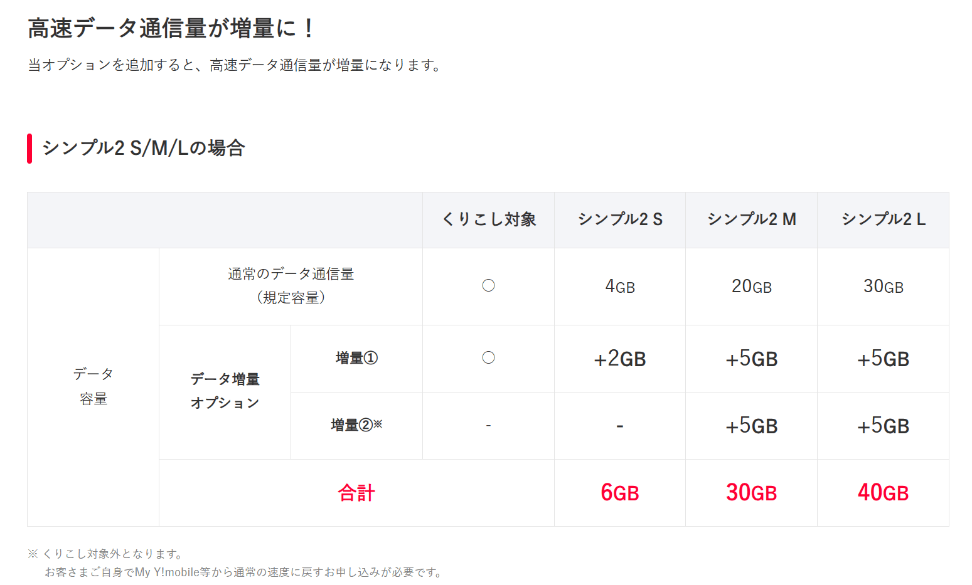The width and height of the screenshot is (972, 585).
Task: Select the シンプル2 S column header
Action: (x=620, y=219)
